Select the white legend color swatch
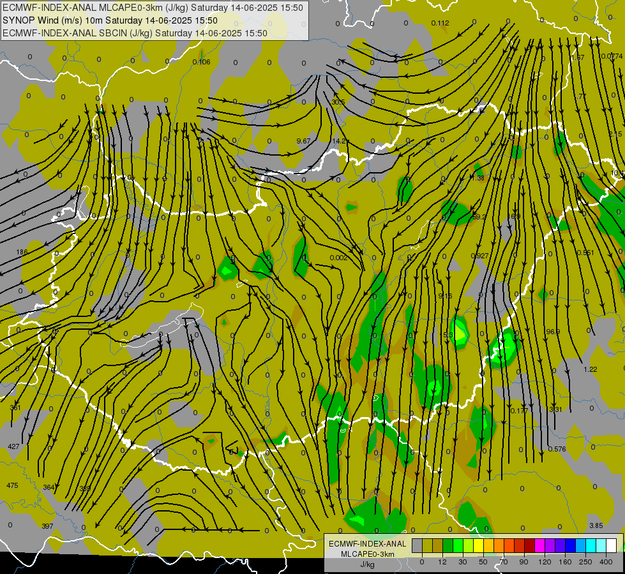The height and width of the screenshot is (574, 625). [x=612, y=545]
